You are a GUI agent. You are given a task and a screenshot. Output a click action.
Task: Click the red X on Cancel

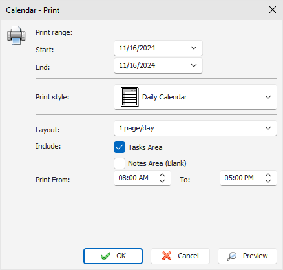(x=167, y=256)
